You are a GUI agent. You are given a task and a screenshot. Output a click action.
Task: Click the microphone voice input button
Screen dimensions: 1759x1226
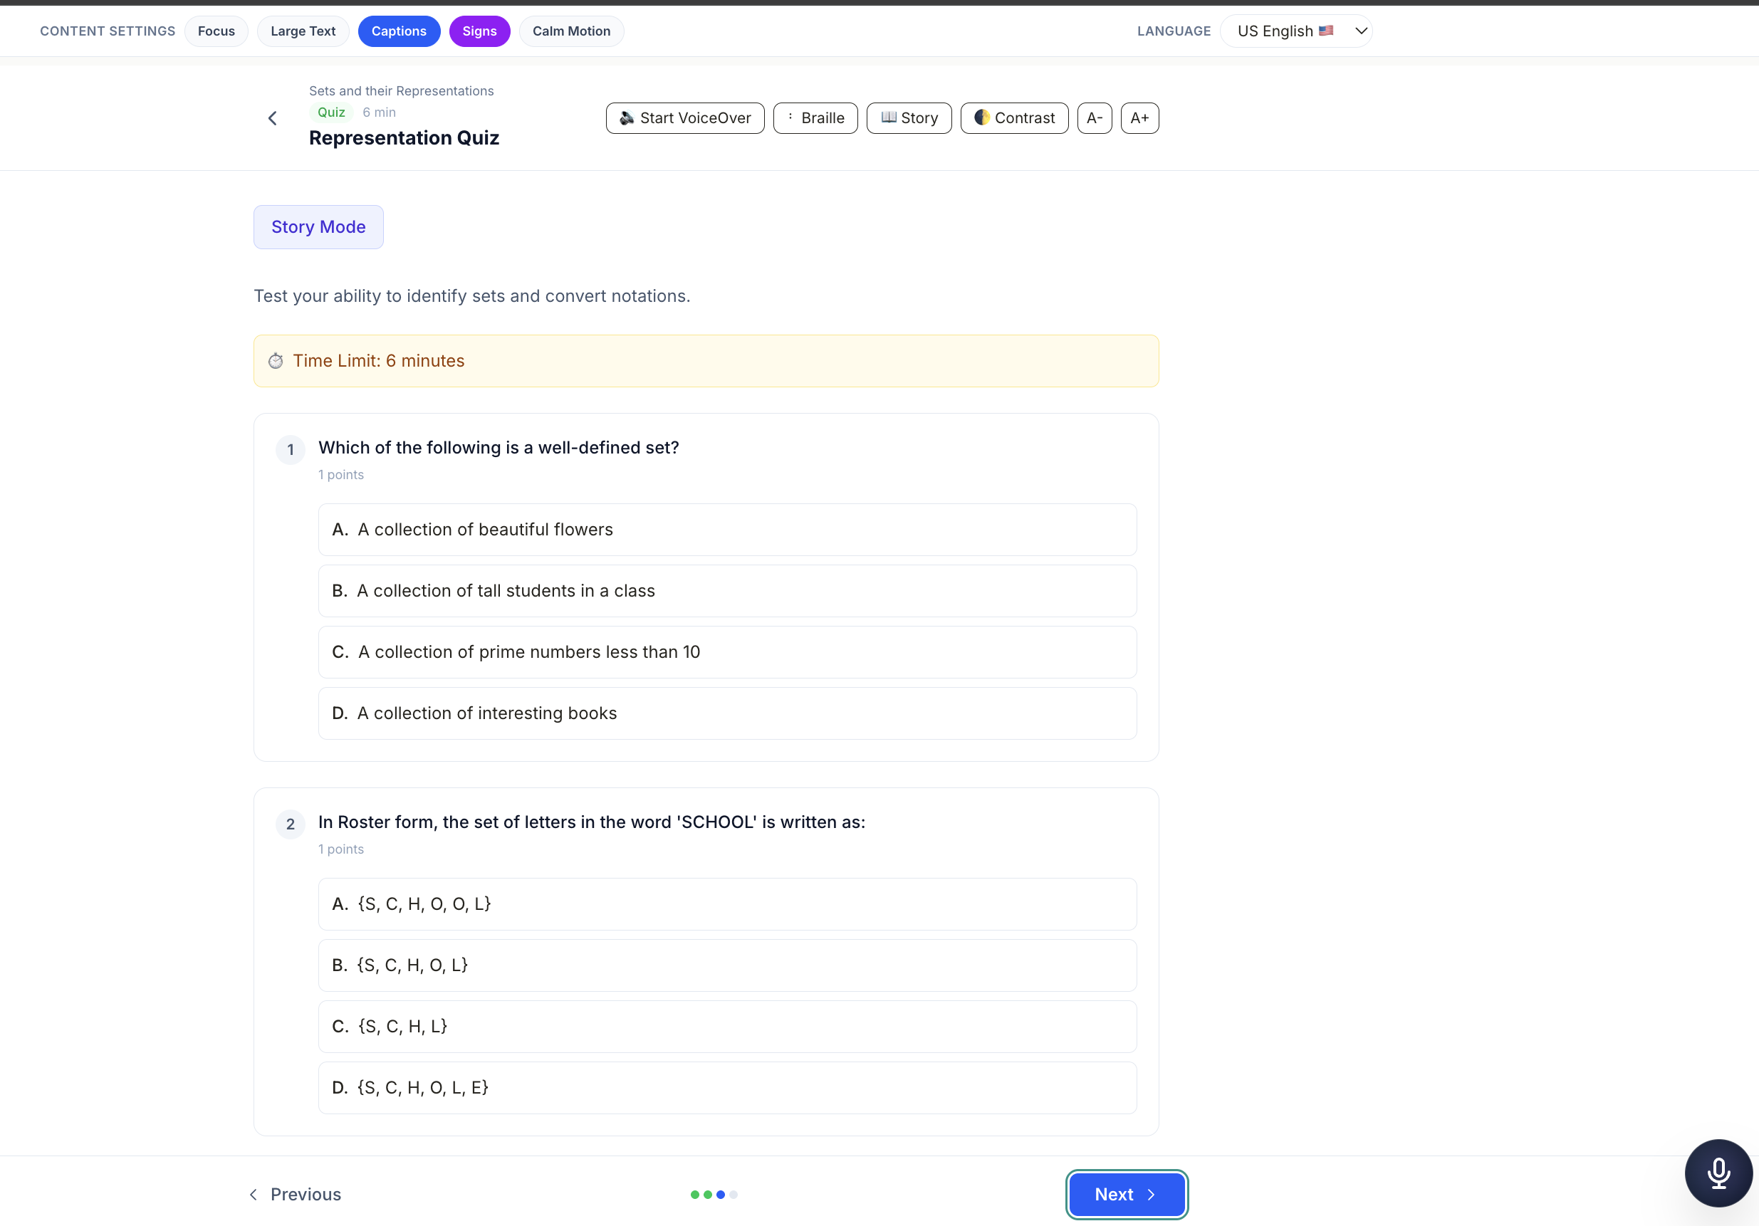[1718, 1173]
